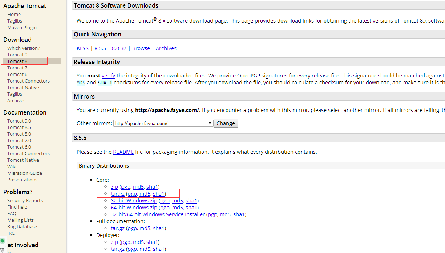Go to 8.0.37 quick navigation link
This screenshot has height=253, width=445.
click(119, 48)
